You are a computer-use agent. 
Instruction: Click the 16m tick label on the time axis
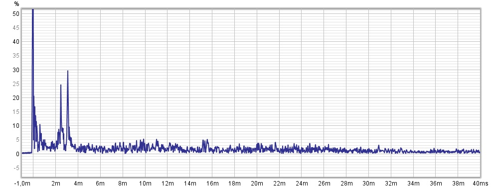212,183
